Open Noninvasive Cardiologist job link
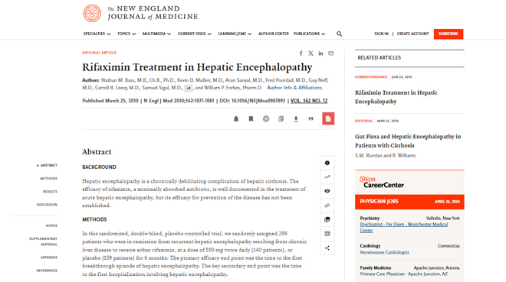 pyautogui.click(x=384, y=252)
